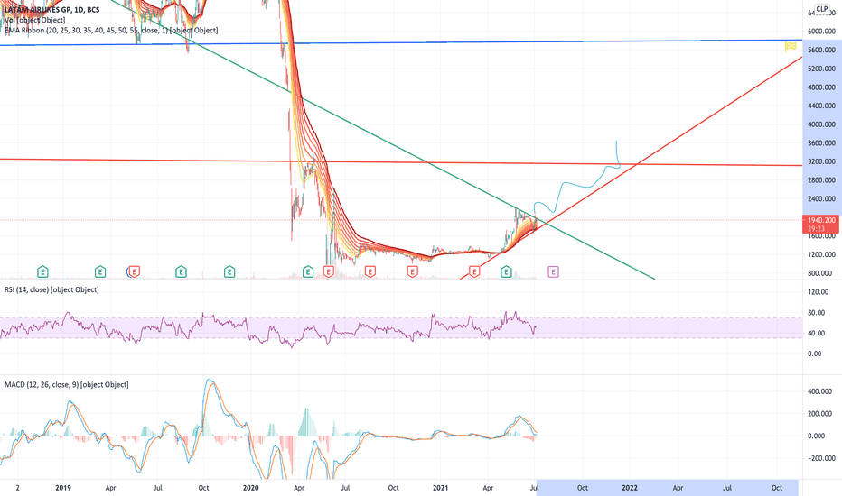
Task: Click the −200.000 MACD axis label
Action: pyautogui.click(x=819, y=458)
